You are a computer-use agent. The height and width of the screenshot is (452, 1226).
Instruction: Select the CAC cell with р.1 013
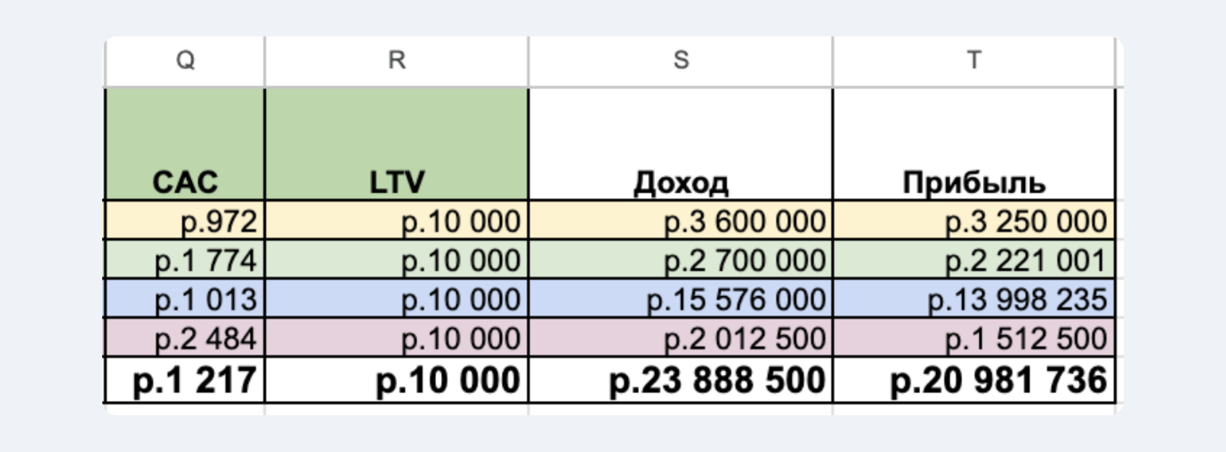185,298
